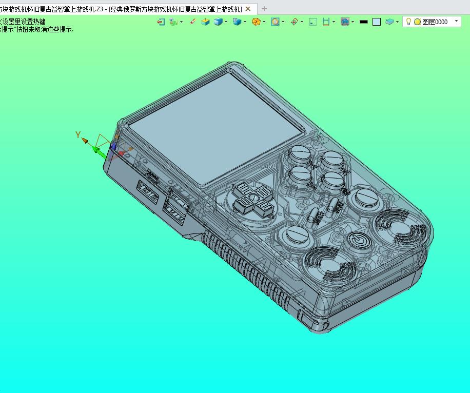
Task: Expand the crosshair target dropdown arrow
Action: 302,22
